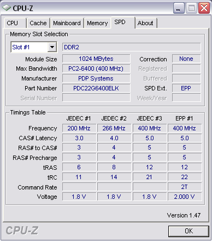
Task: Switch to the Mainboard tab
Action: pyautogui.click(x=67, y=23)
